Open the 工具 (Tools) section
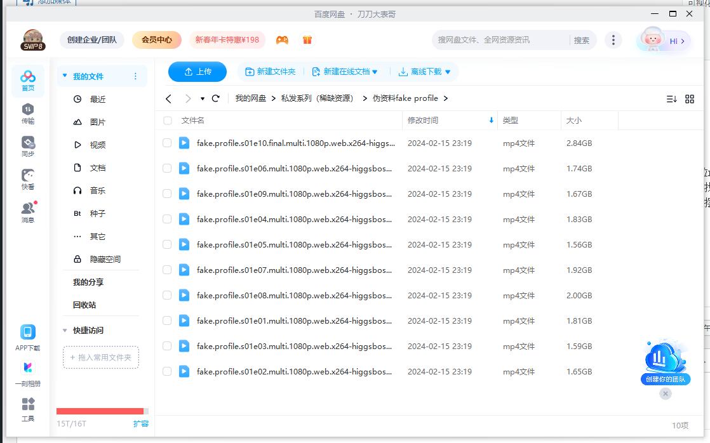Image resolution: width=710 pixels, height=443 pixels. 27,411
